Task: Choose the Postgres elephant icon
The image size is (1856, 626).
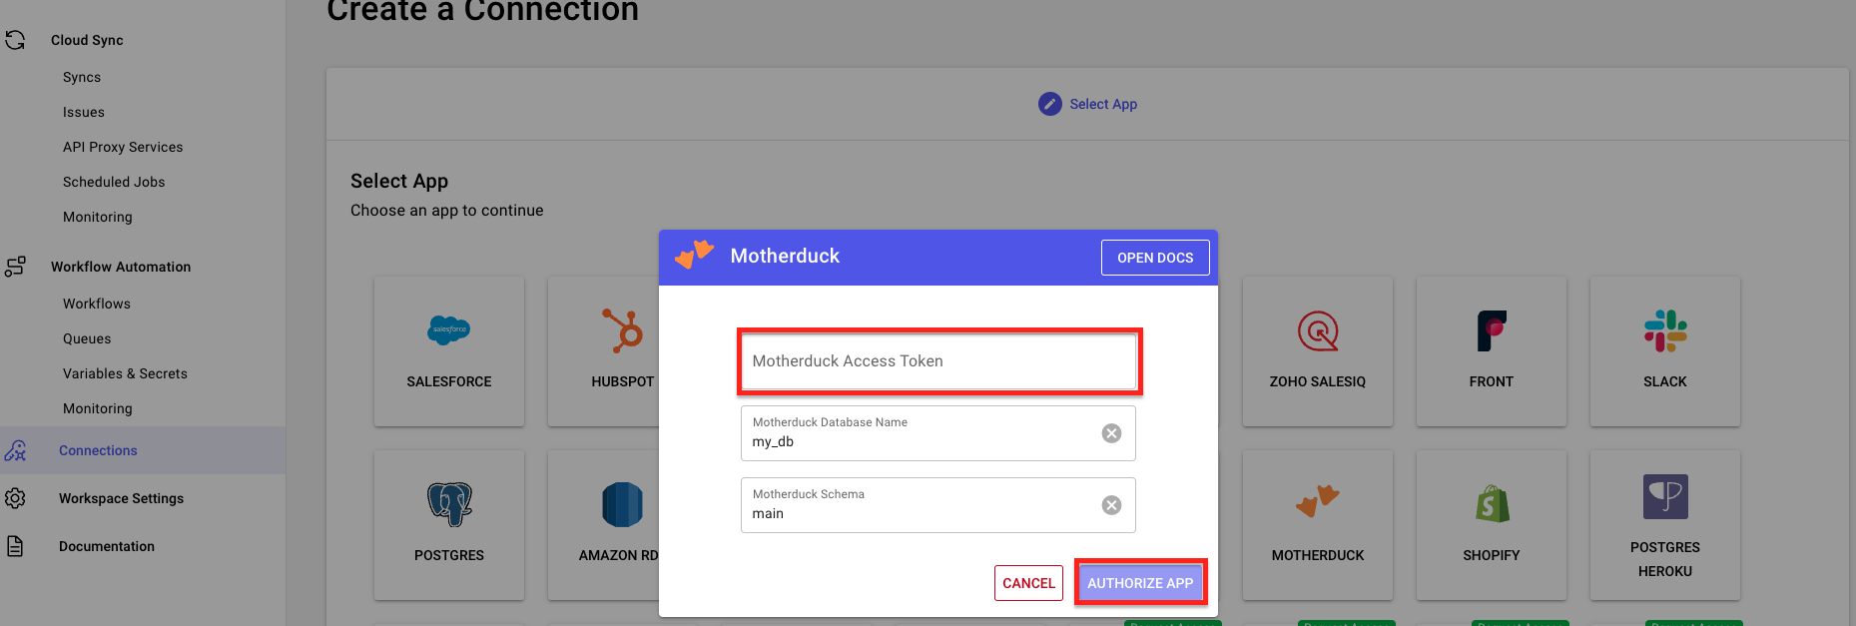Action: click(x=449, y=504)
